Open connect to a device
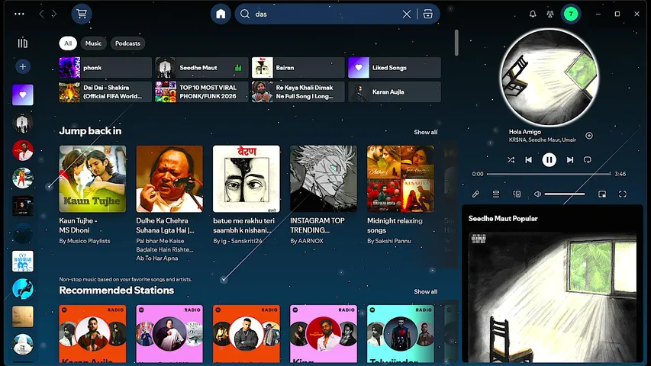 pos(517,194)
